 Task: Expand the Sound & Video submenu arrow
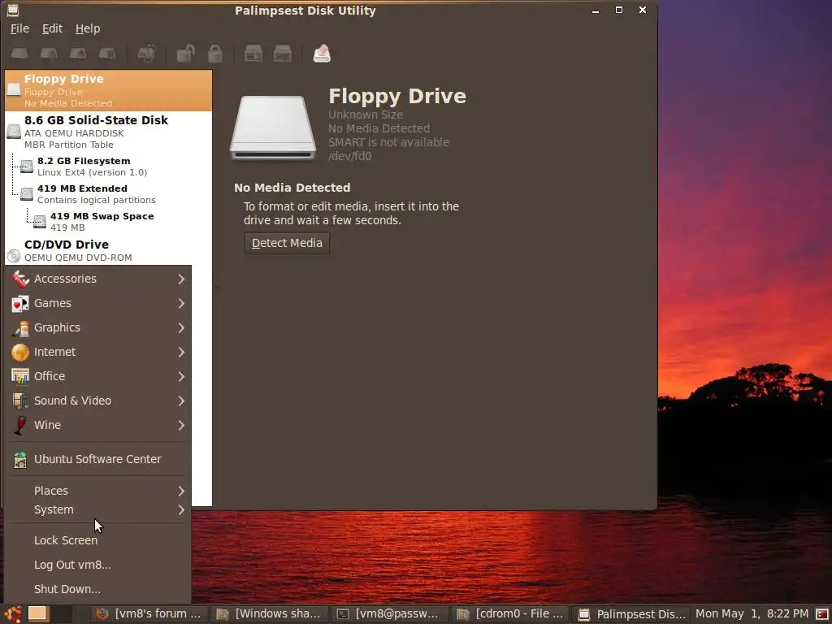(181, 401)
